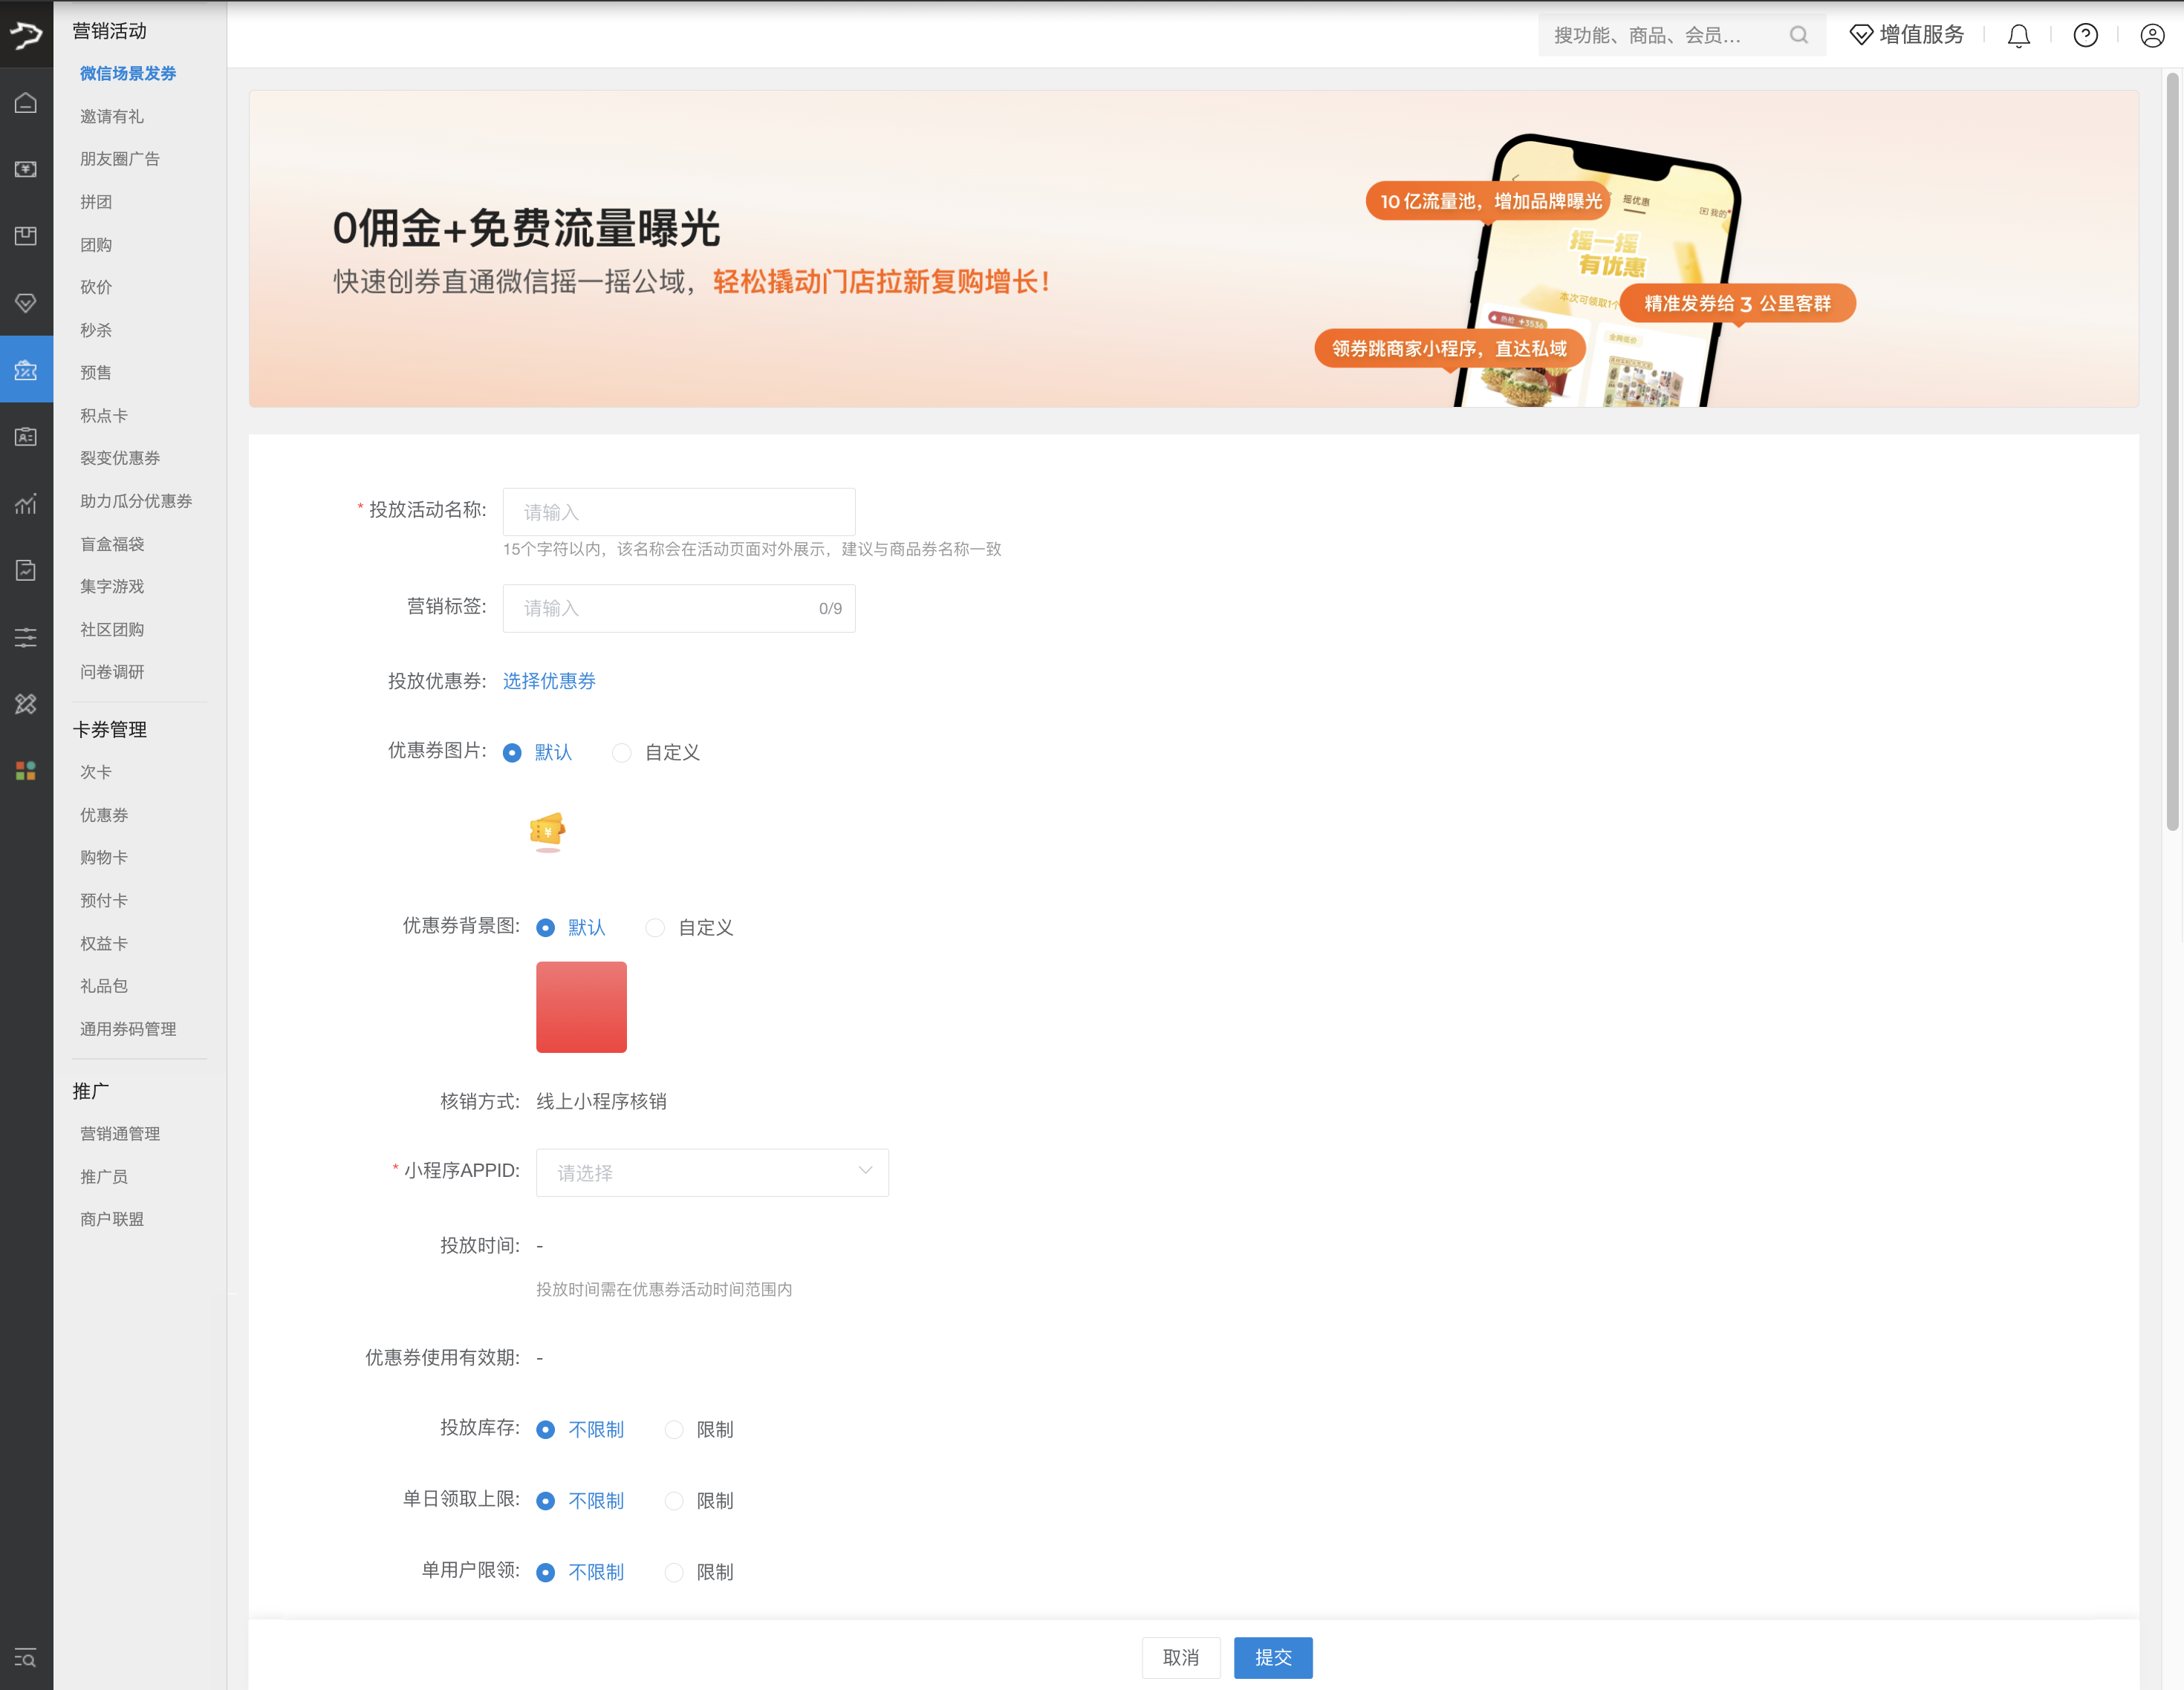Image resolution: width=2184 pixels, height=1690 pixels.
Task: Click the home icon in left sidebar
Action: [x=26, y=103]
